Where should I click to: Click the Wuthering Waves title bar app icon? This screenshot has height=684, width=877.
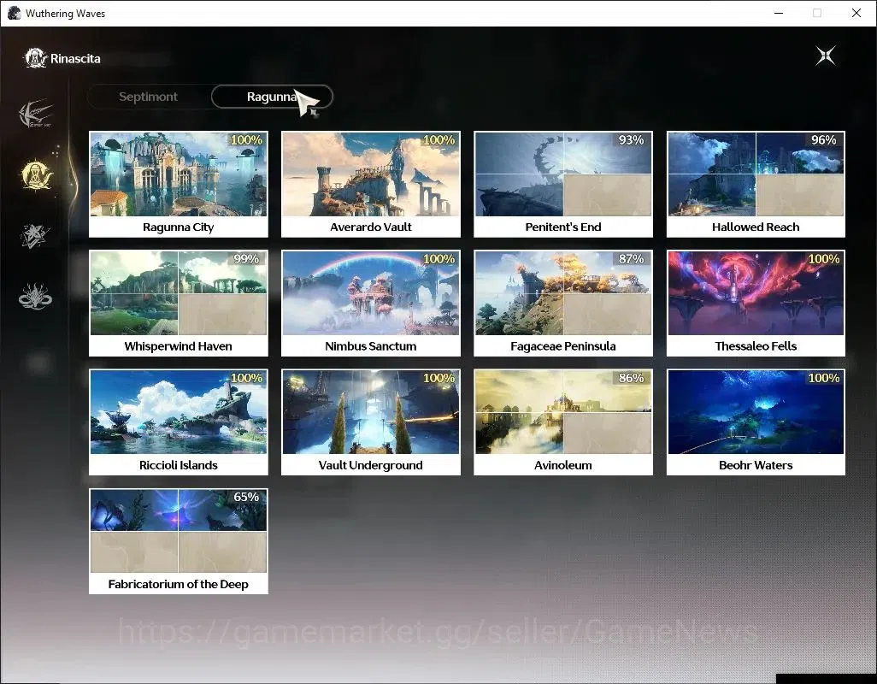14,13
